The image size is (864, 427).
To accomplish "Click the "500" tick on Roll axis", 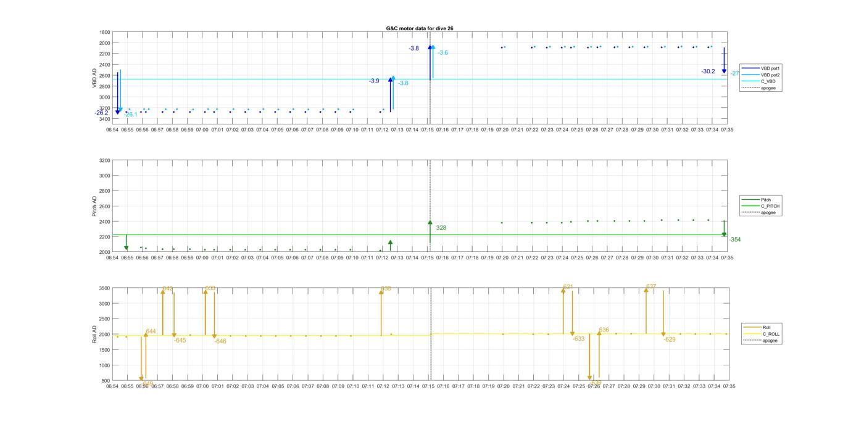I will pos(106,381).
